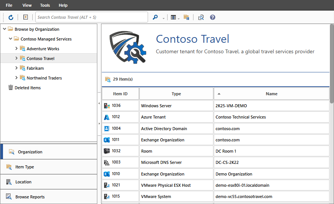334x204 pixels.
Task: Expand the Fabrikam tree node
Action: click(17, 68)
